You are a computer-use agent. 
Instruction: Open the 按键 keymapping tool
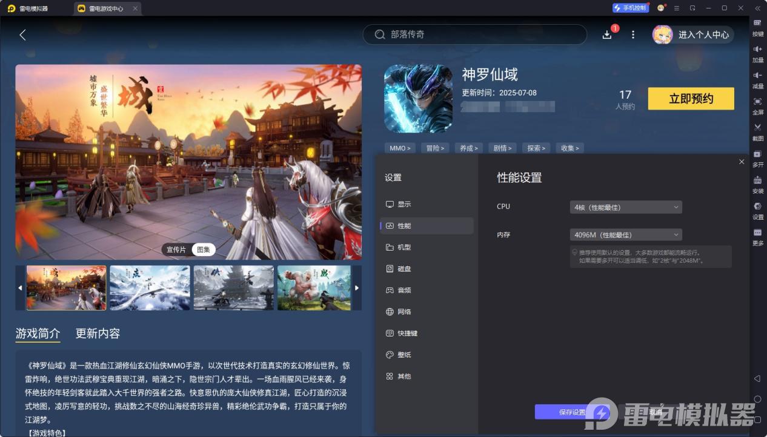758,27
